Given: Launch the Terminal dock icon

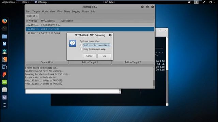Looking at the screenshot, I should (x=4, y=29).
